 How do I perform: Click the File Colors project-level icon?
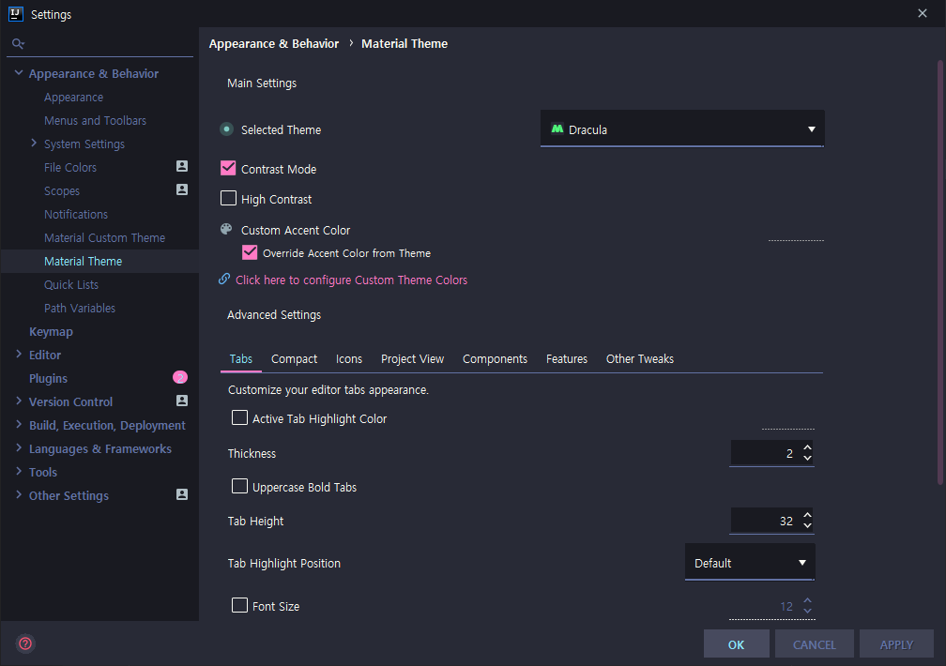(182, 166)
